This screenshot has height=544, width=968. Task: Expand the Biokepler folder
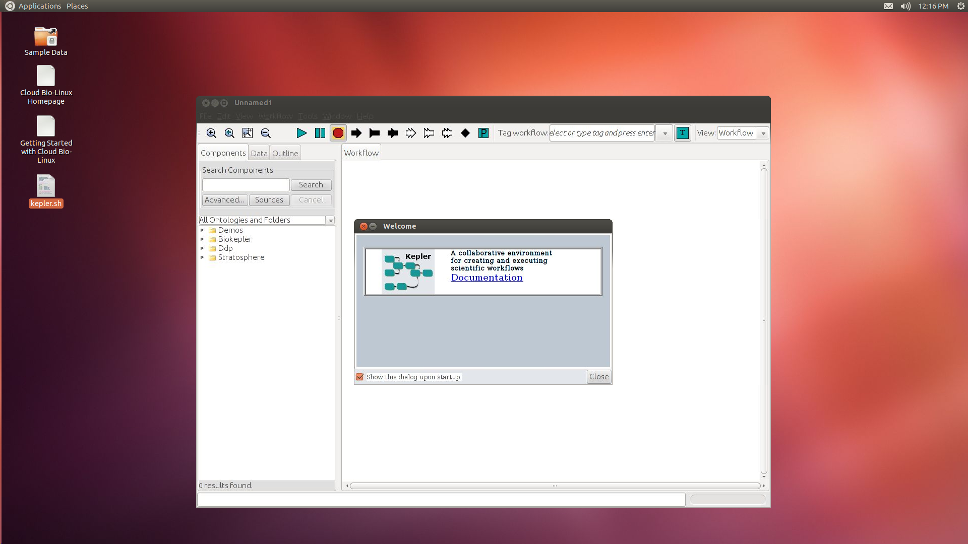point(203,239)
